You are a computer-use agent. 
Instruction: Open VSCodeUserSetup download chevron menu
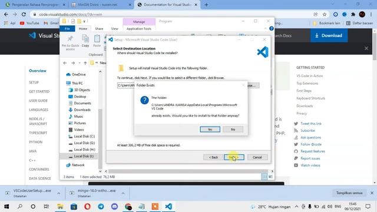pos(59,193)
